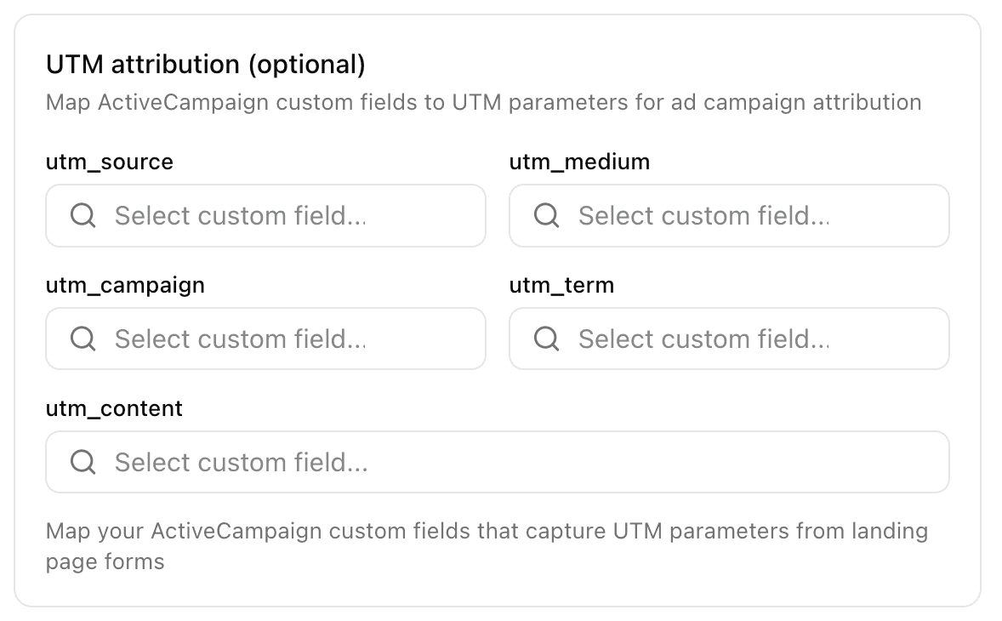The height and width of the screenshot is (621, 1002).
Task: Click the search icon in utm_source field
Action: tap(83, 216)
